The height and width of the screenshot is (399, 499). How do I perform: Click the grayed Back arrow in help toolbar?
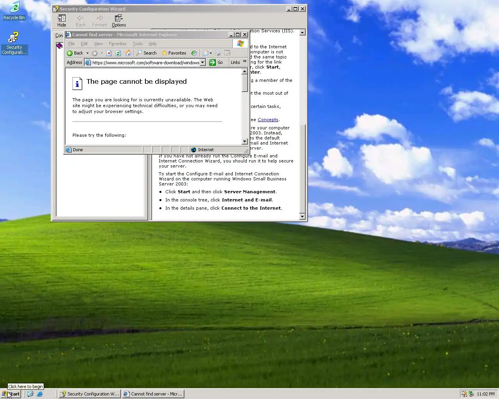pos(81,21)
